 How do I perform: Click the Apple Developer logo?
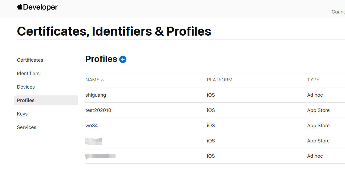point(37,7)
